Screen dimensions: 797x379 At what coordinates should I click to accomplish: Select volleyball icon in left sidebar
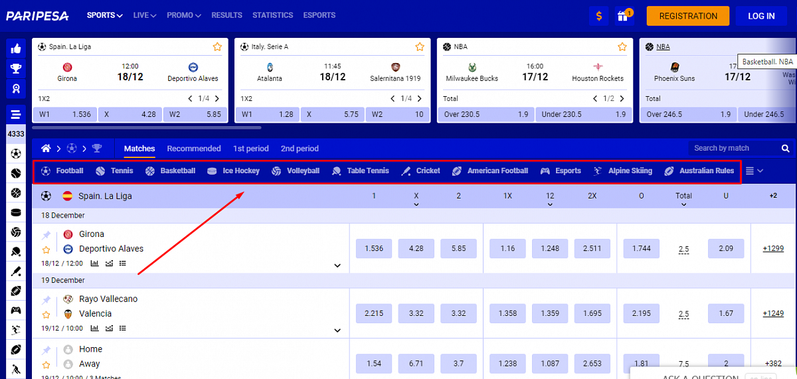[16, 232]
